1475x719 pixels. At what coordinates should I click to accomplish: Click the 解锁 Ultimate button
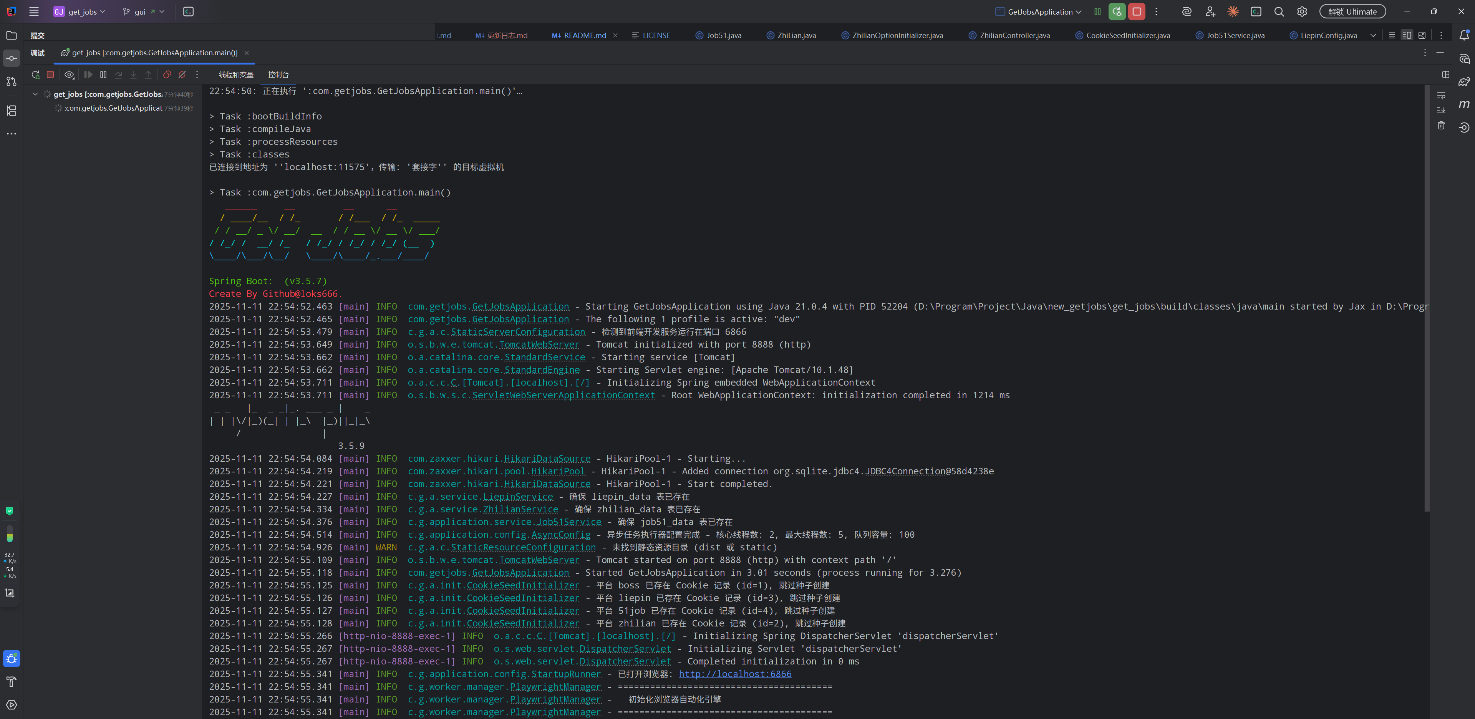tap(1352, 11)
